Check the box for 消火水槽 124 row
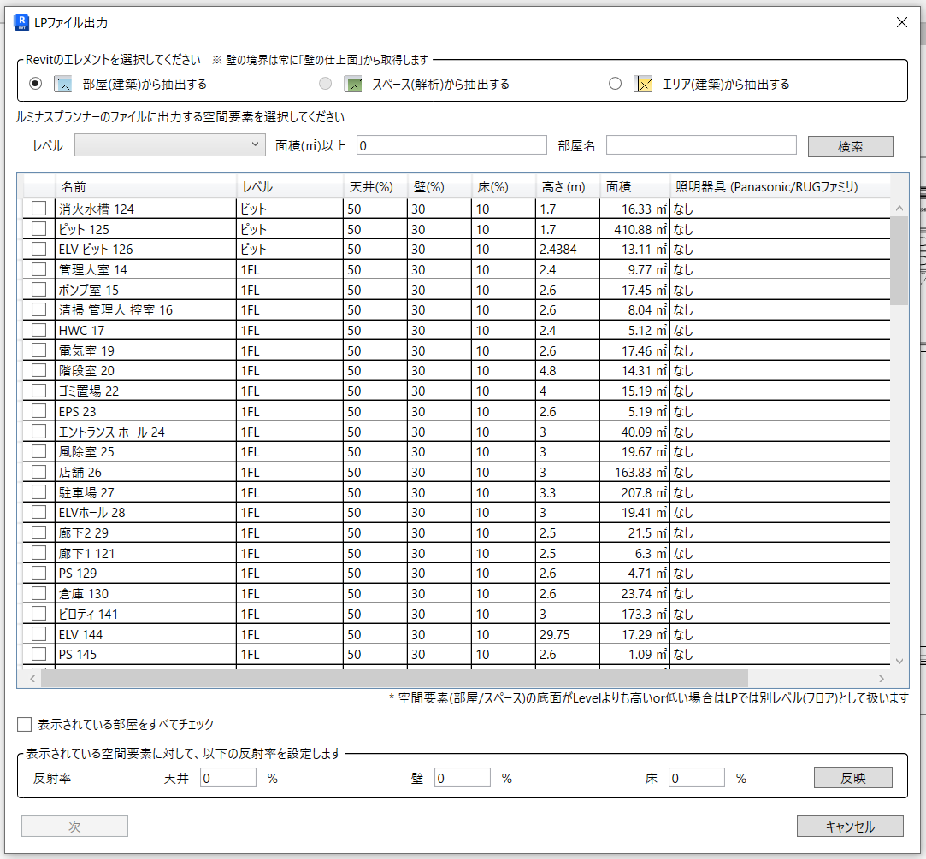This screenshot has width=926, height=859. click(38, 209)
